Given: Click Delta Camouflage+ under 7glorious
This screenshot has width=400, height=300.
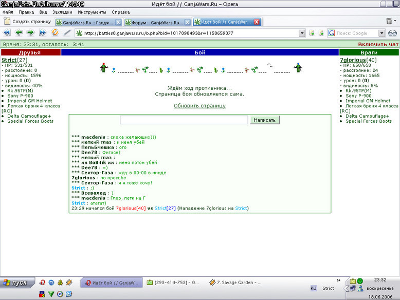Looking at the screenshot, I should tap(367, 116).
